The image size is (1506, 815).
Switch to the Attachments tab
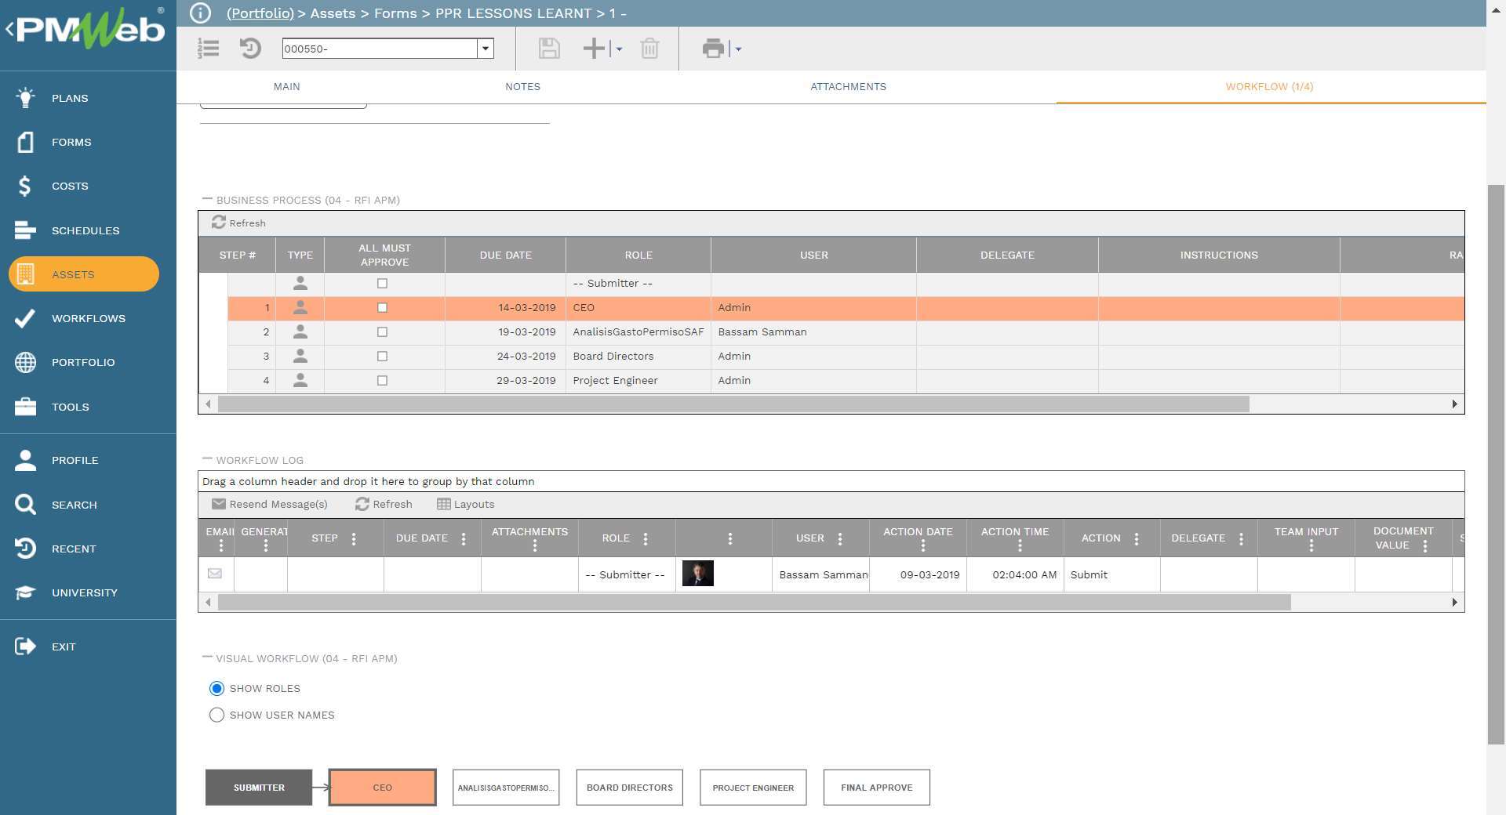pos(849,87)
